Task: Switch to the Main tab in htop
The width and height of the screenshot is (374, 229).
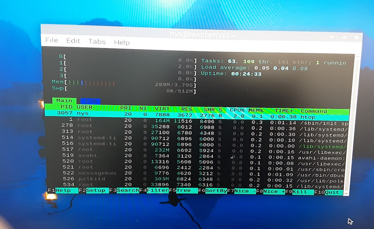Action: (x=64, y=101)
